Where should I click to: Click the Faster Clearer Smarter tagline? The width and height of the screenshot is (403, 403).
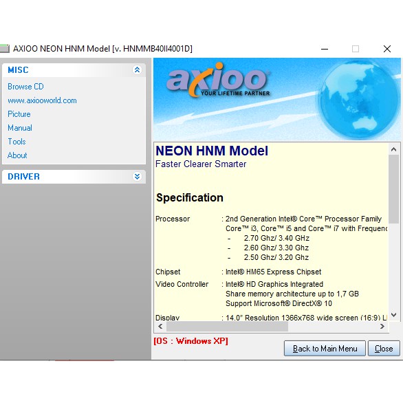(x=201, y=164)
